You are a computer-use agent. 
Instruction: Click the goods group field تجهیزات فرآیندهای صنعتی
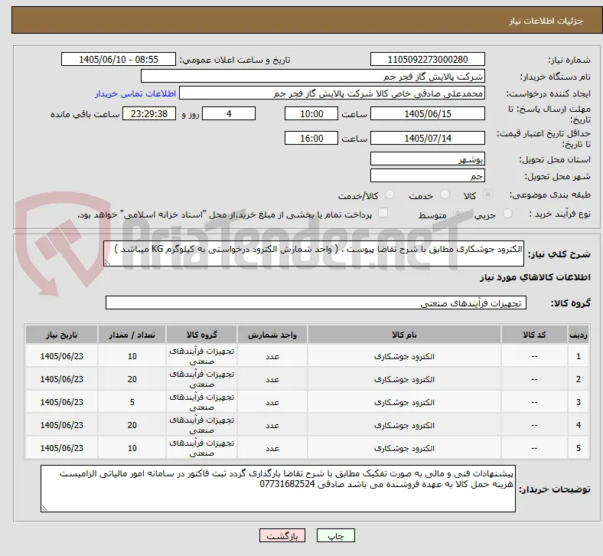[x=316, y=303]
